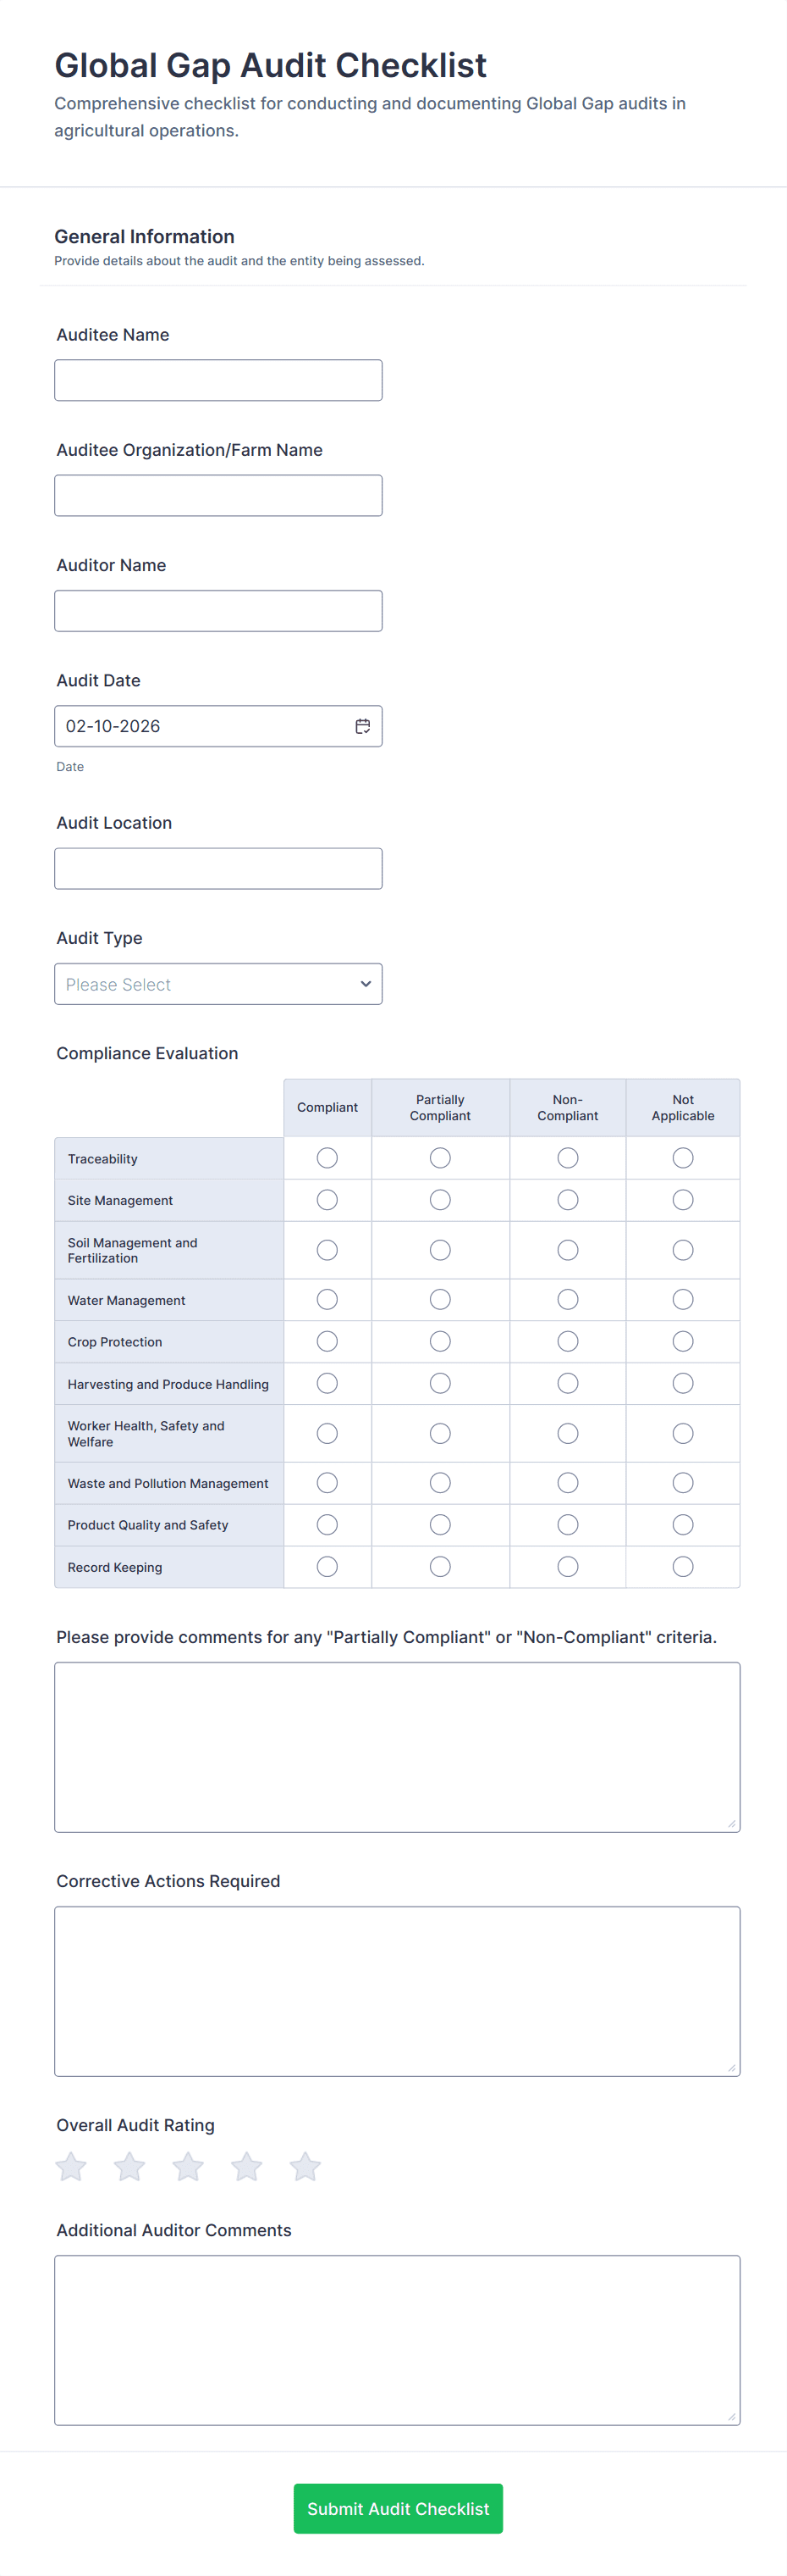The width and height of the screenshot is (787, 2576).
Task: Set Water Management to Non-Compliant
Action: coord(567,1300)
